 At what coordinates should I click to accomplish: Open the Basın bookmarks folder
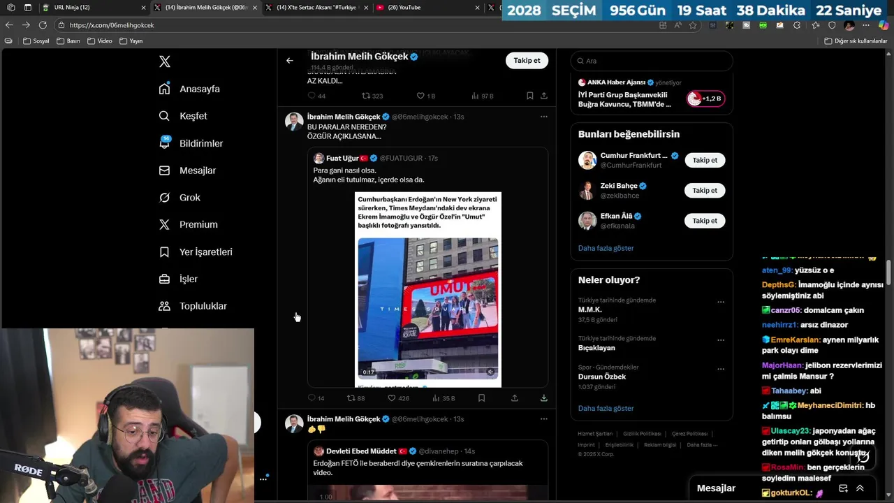tap(68, 41)
